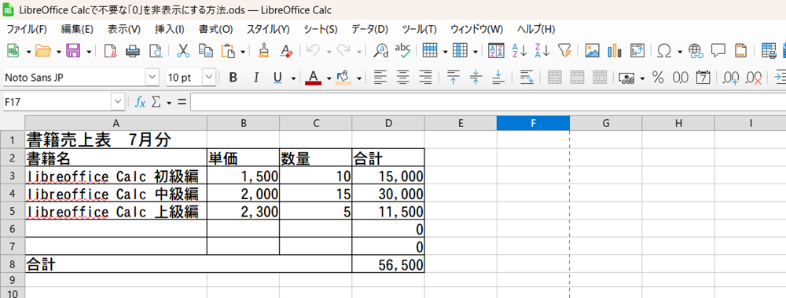Cut selection with the scissors icon
Screen dimensions: 786x298
[183, 50]
